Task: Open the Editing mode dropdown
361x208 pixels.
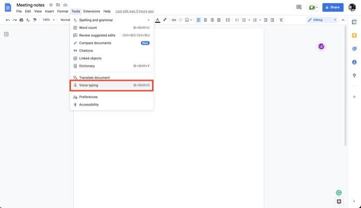Action: [322, 20]
